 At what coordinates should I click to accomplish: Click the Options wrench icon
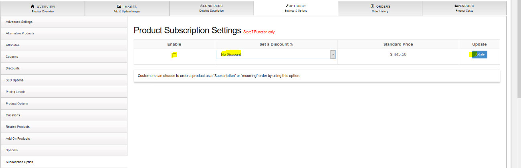click(x=287, y=6)
